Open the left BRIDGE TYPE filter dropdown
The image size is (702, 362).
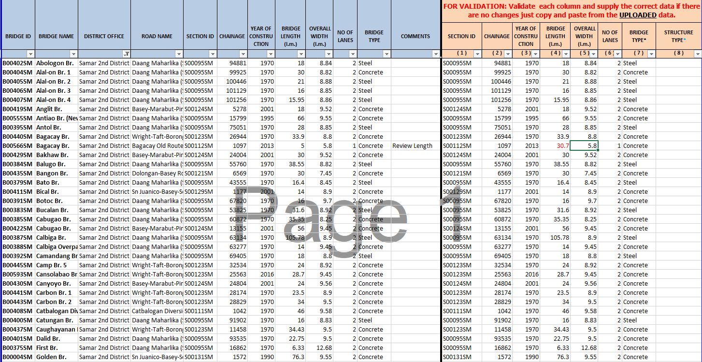(x=387, y=54)
